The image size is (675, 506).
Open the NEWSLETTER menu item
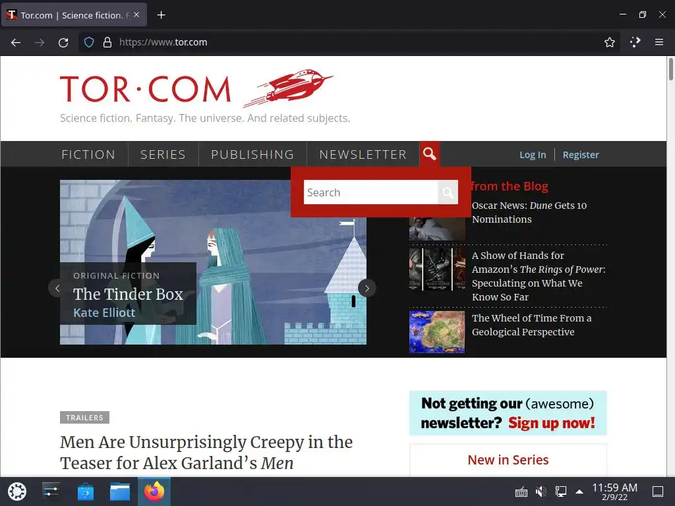point(363,154)
